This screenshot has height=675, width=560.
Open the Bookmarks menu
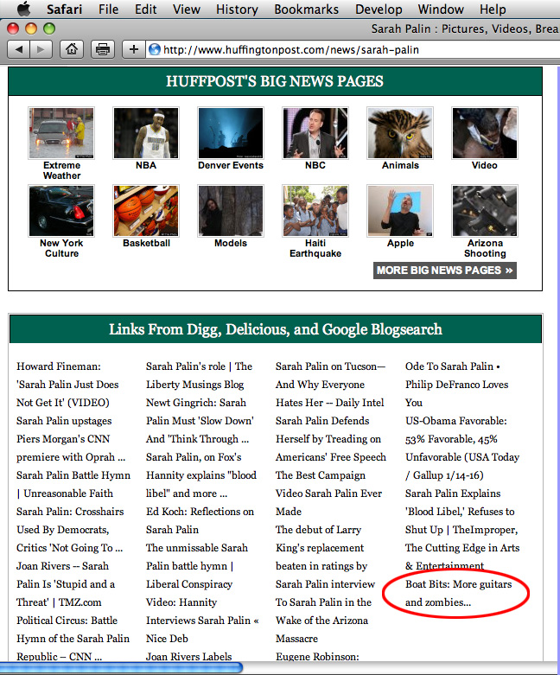point(307,9)
